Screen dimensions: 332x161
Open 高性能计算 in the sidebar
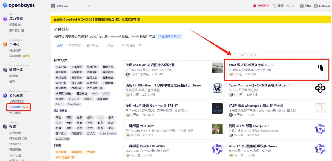[x=17, y=30]
